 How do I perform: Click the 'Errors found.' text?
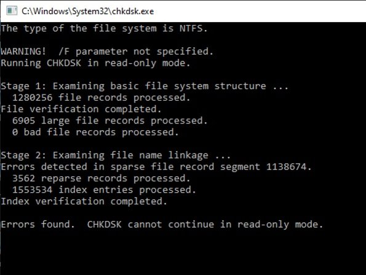coord(38,225)
